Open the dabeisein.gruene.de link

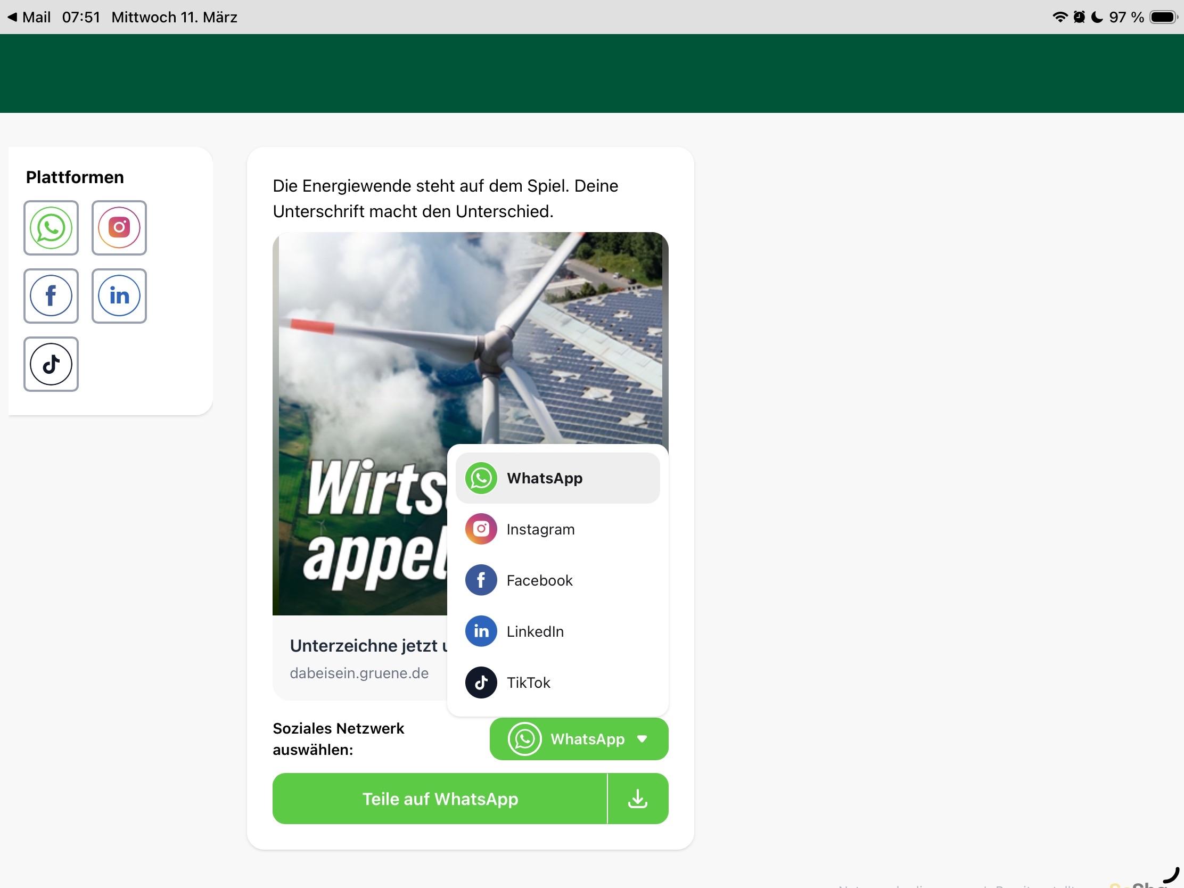pyautogui.click(x=359, y=673)
